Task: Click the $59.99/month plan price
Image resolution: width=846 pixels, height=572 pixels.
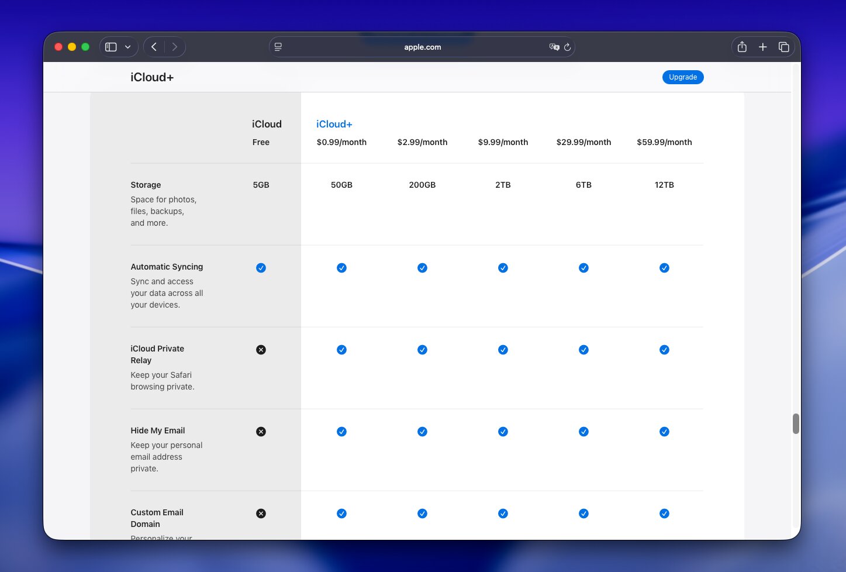Action: pos(664,142)
